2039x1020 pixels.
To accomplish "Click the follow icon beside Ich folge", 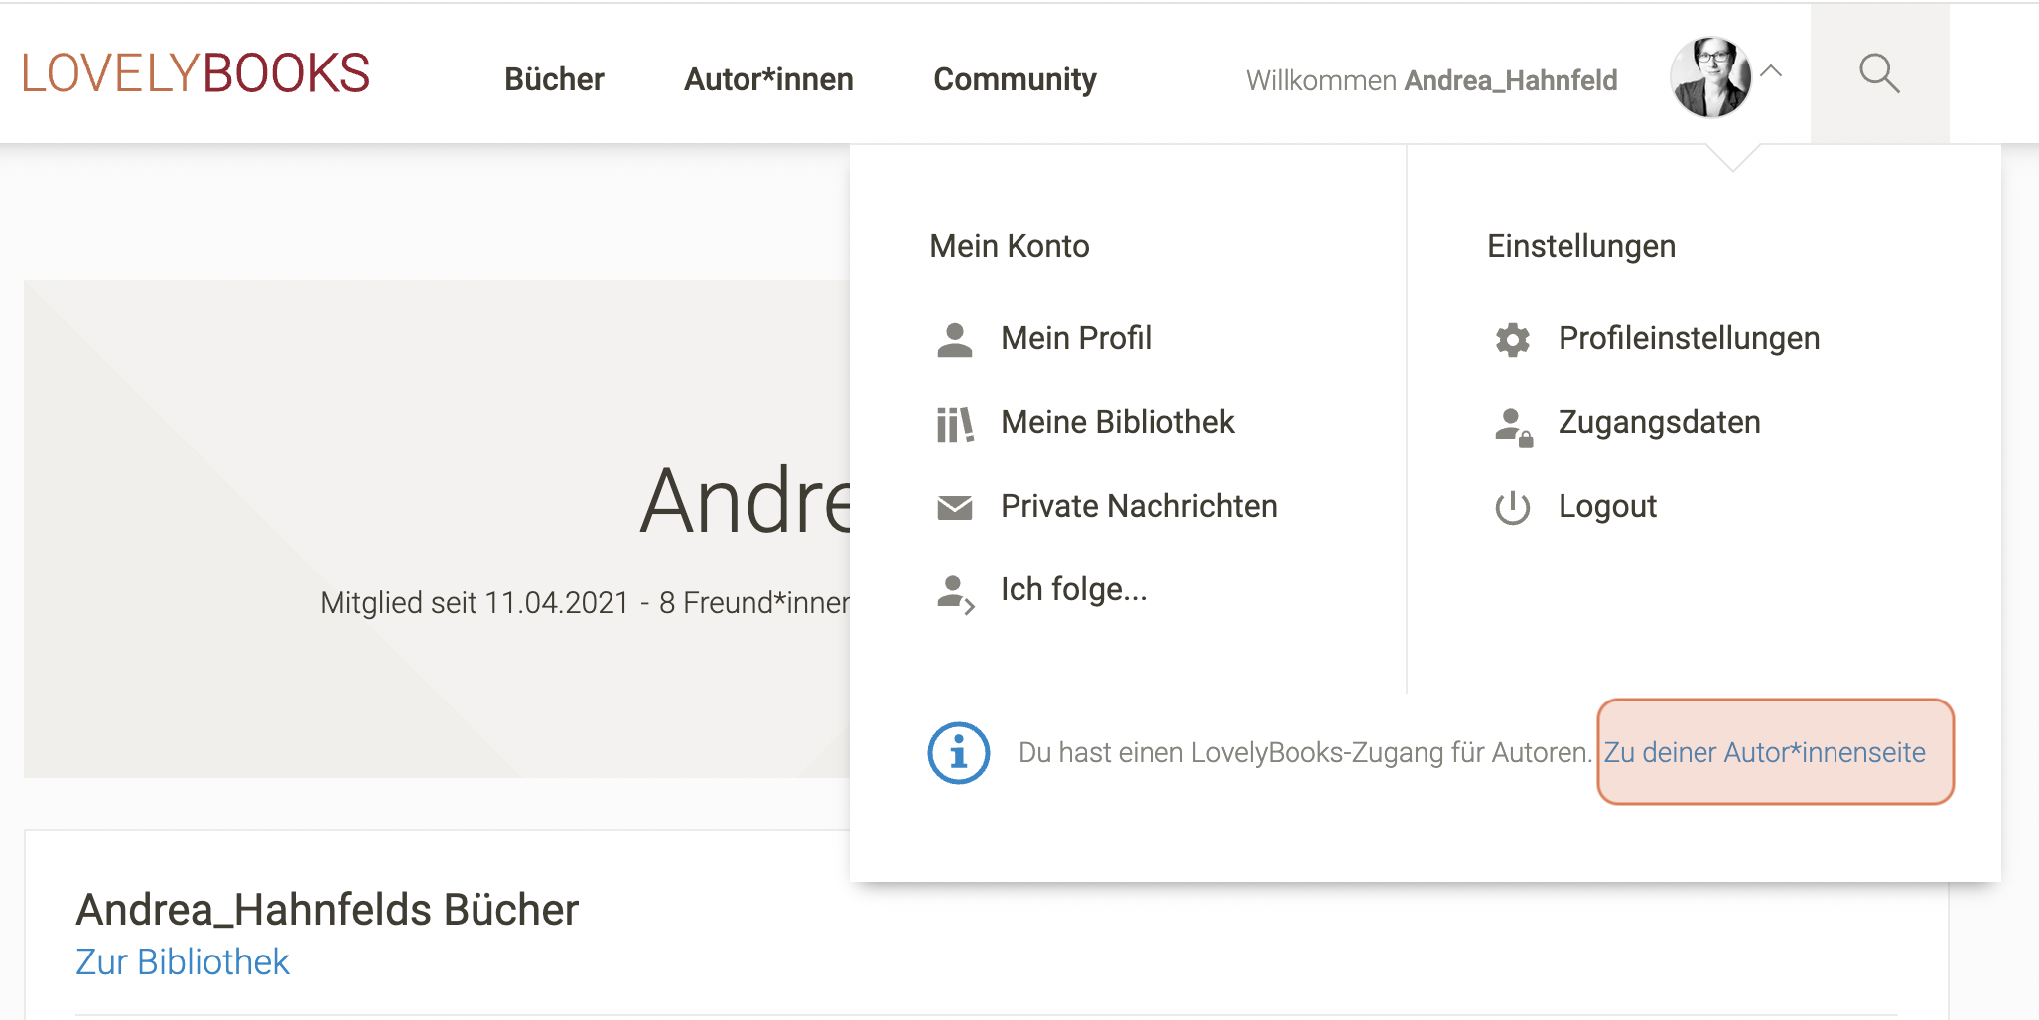I will [956, 594].
